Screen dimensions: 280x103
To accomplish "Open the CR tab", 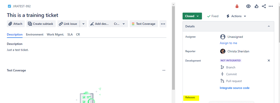I will click(x=78, y=35).
